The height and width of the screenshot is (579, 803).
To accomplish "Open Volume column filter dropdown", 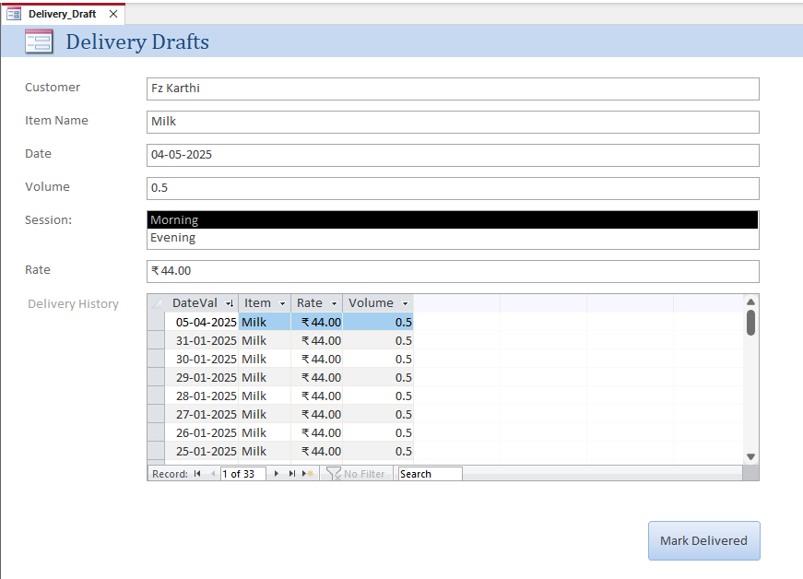I will (405, 303).
